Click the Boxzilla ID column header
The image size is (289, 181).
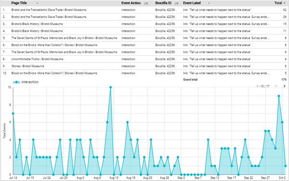pyautogui.click(x=163, y=3)
